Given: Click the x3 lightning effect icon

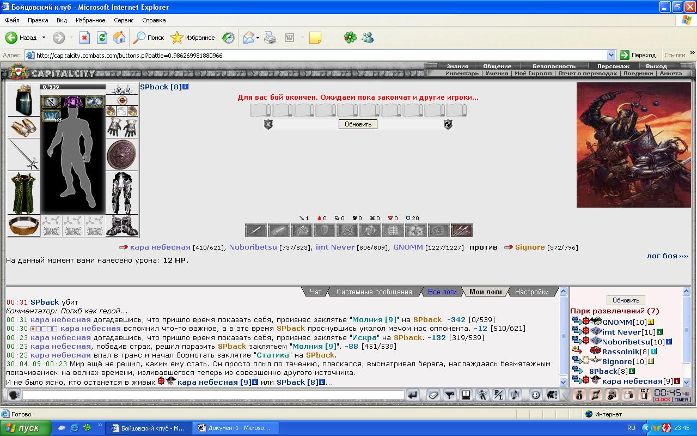Looking at the screenshot, I should click(x=52, y=116).
